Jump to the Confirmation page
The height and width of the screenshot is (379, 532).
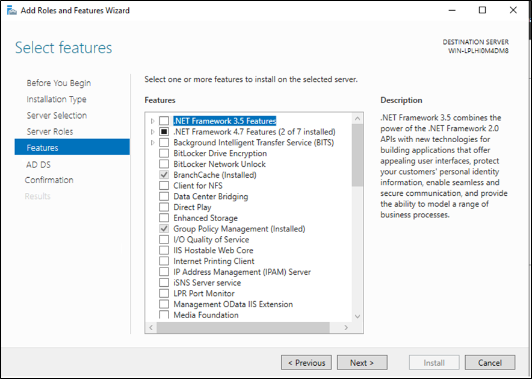pos(49,180)
